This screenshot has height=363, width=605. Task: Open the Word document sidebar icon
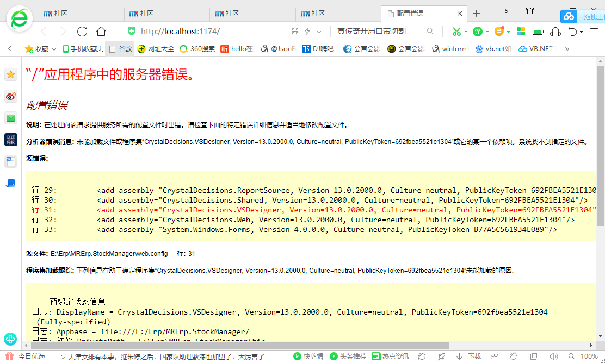[x=11, y=161]
